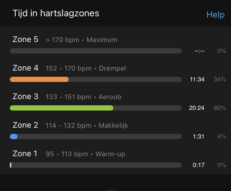The width and height of the screenshot is (231, 191).
Task: Click the 20:24 time value
Action: coord(197,108)
